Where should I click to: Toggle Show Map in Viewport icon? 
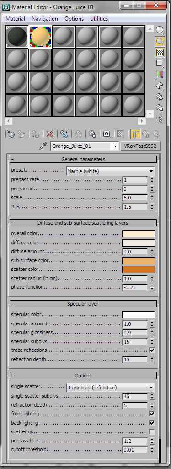[121, 134]
